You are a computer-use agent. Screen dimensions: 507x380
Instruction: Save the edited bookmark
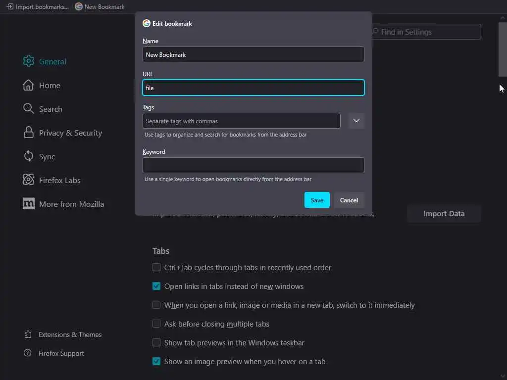click(x=317, y=200)
